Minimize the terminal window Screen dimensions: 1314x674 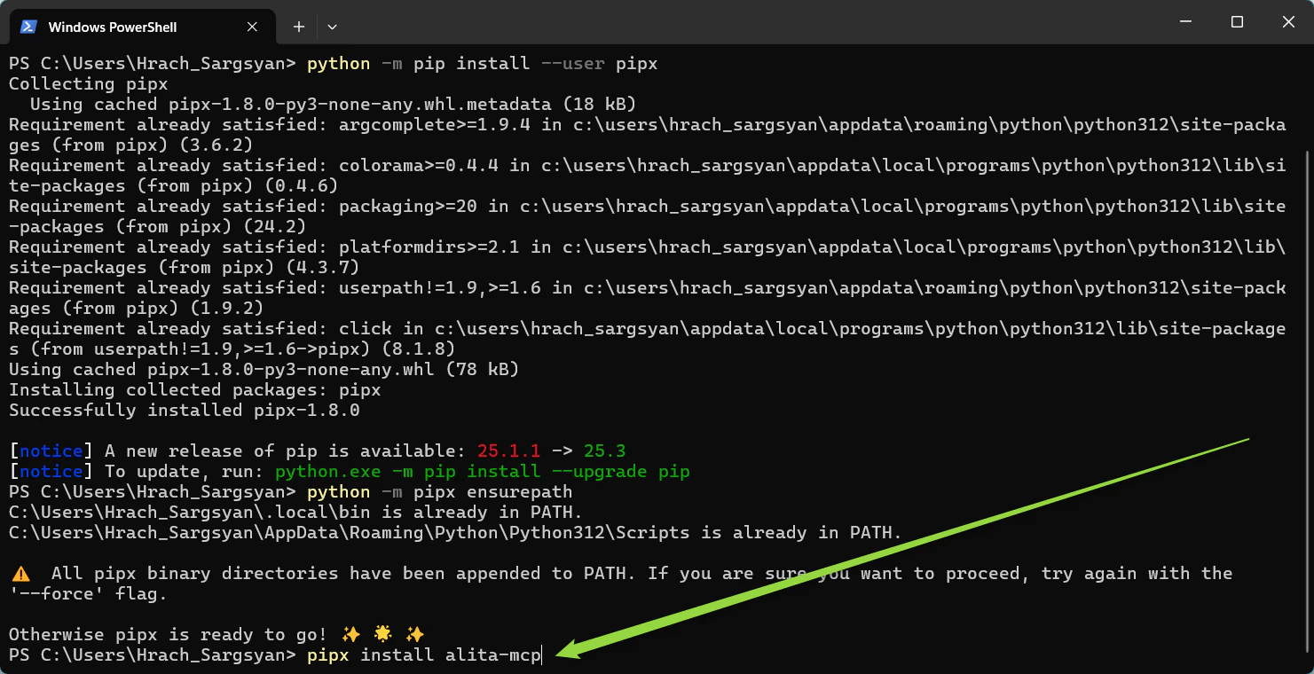(x=1184, y=22)
